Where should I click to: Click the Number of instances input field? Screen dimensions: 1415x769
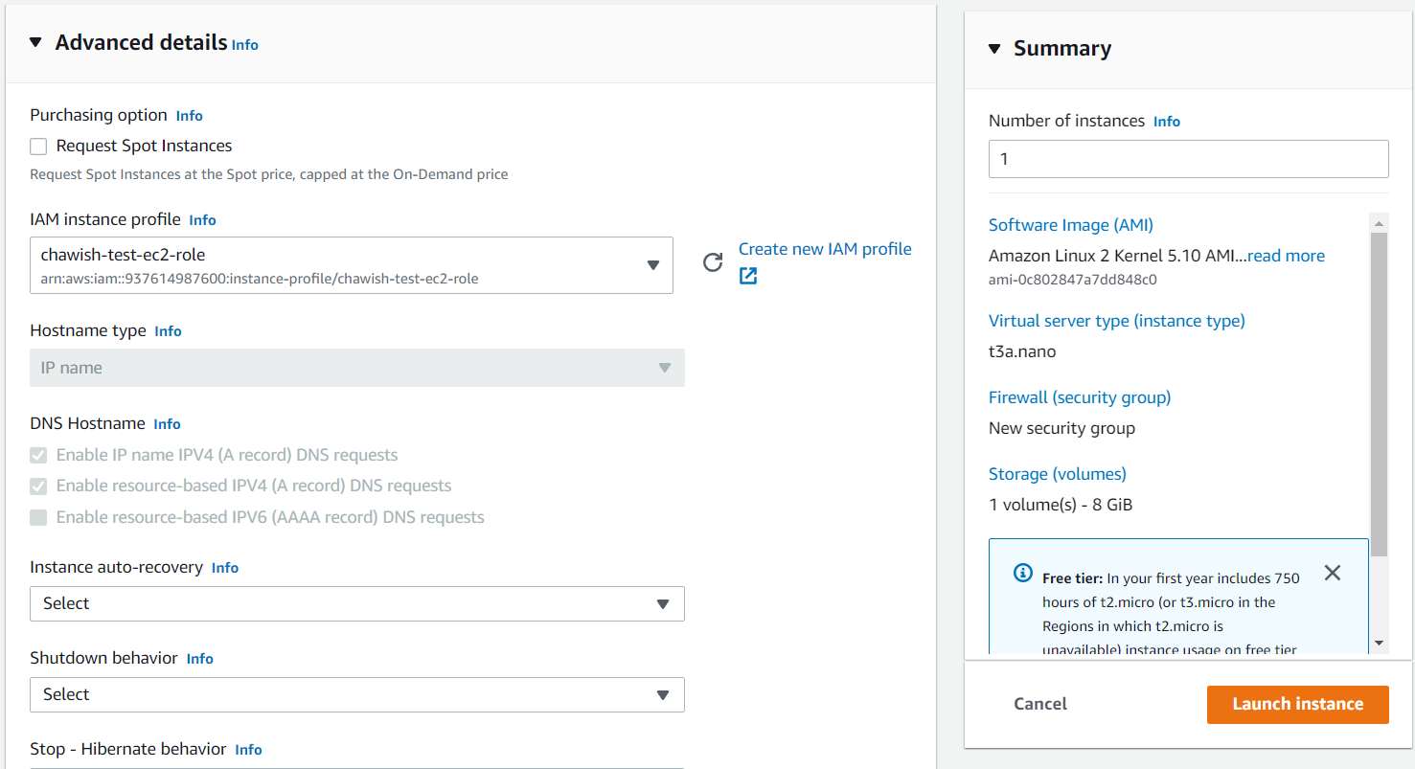(x=1188, y=158)
